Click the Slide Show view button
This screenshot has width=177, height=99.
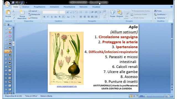click(x=137, y=96)
